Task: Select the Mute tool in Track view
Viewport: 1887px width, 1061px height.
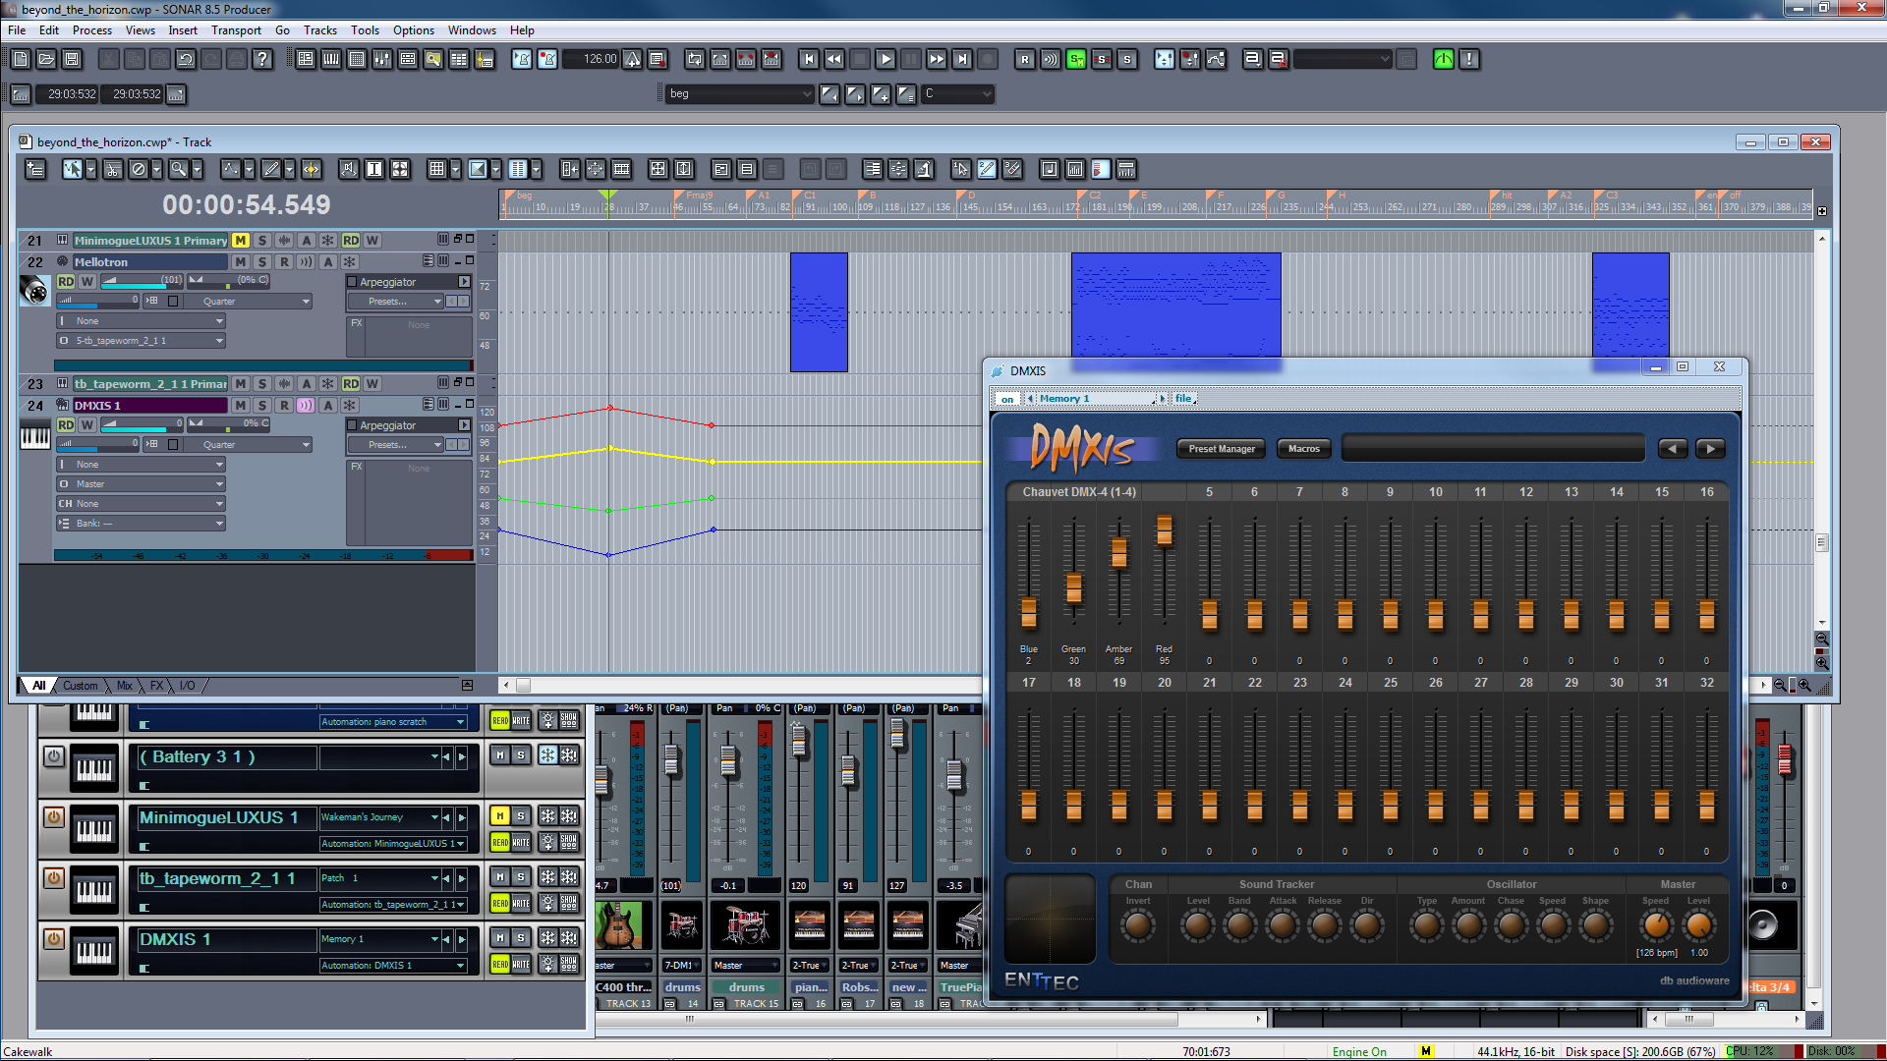Action: coord(139,169)
